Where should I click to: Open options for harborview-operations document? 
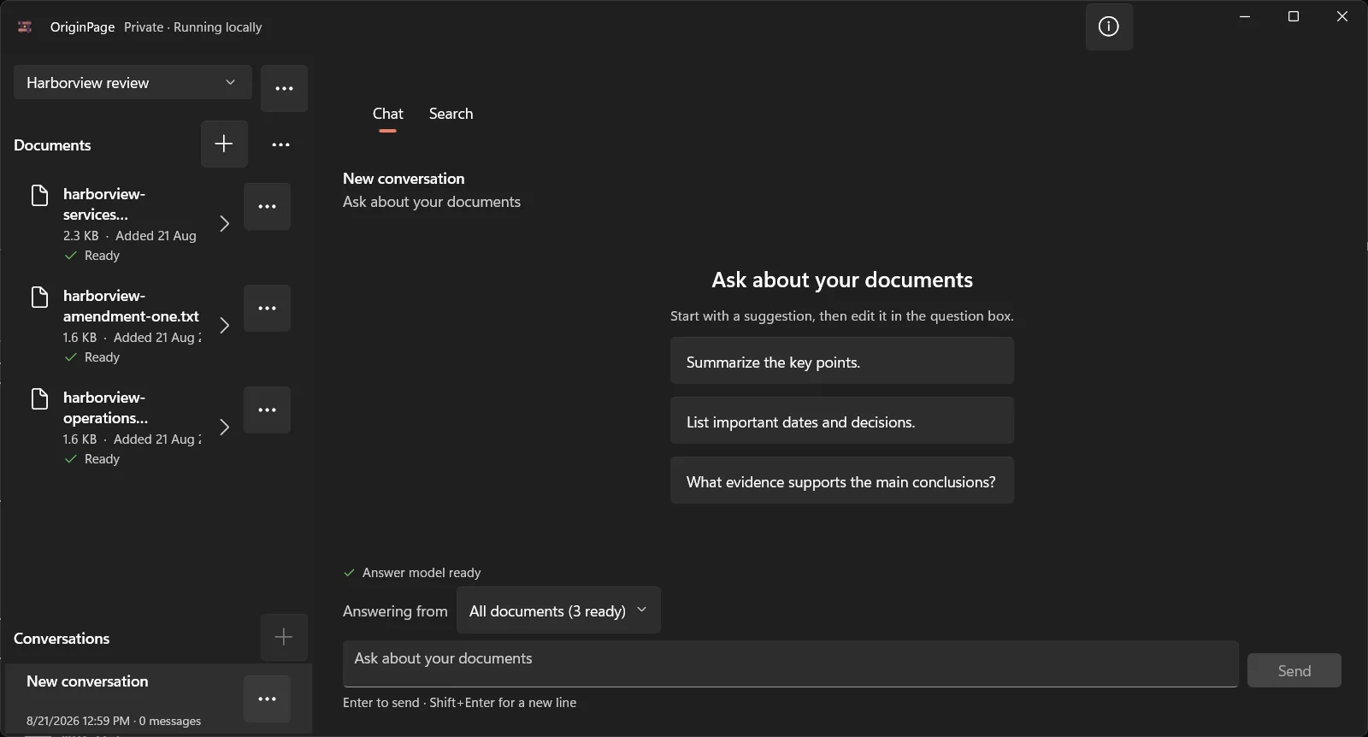coord(267,410)
